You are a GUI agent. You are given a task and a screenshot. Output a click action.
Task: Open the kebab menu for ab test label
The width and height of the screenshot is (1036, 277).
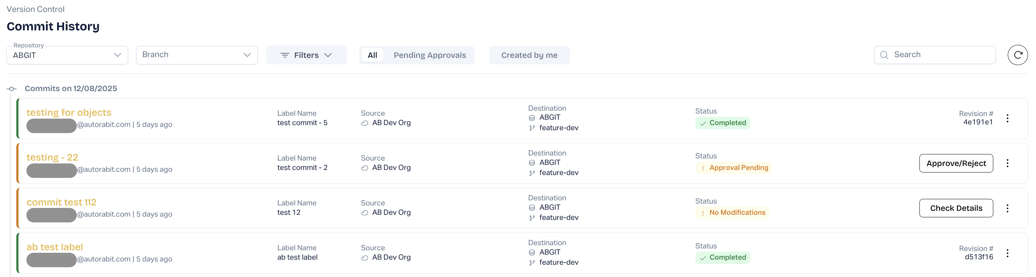click(x=1007, y=253)
